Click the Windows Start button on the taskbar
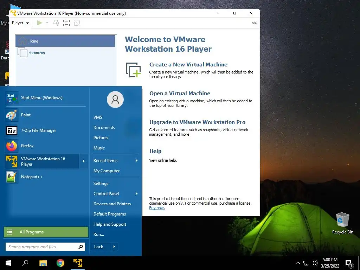The image size is (360, 270). (x=8, y=263)
